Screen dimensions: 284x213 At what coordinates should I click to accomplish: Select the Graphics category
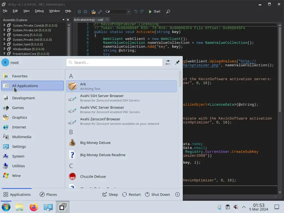pos(32,117)
